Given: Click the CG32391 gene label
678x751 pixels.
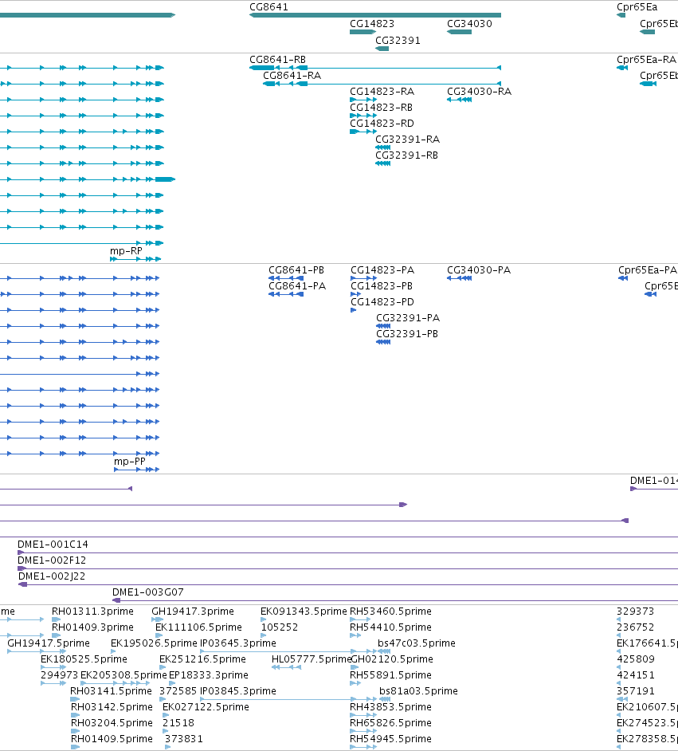Looking at the screenshot, I should point(398,41).
